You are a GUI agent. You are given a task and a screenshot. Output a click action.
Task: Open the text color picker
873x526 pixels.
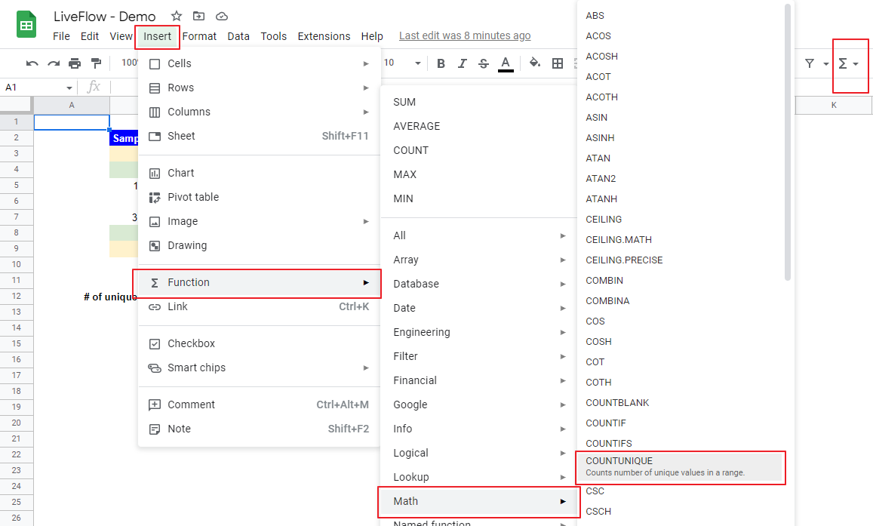click(x=506, y=63)
